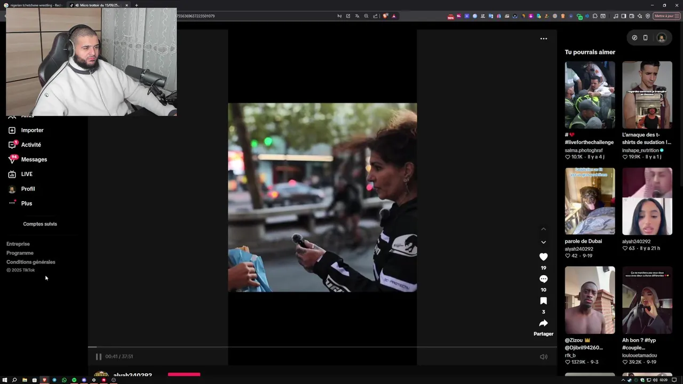The width and height of the screenshot is (683, 384).
Task: Click the inshape_nutrition author name
Action: (640, 150)
